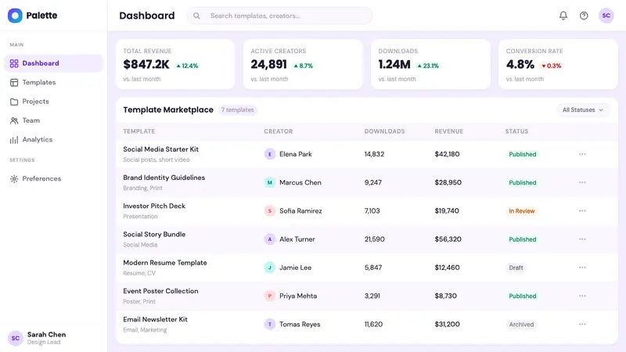Image resolution: width=626 pixels, height=352 pixels.
Task: Open the Total Revenue stat card
Action: 175,64
